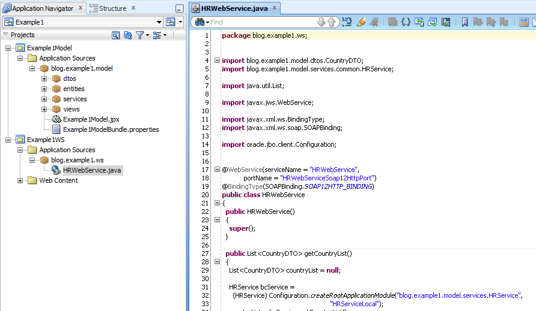The image size is (536, 311).
Task: Toggle the highlighter brush icon
Action: 361,22
